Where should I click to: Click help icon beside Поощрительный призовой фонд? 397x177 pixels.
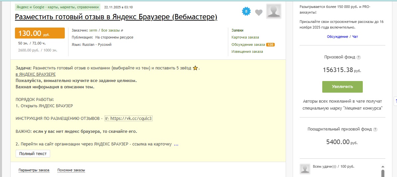(375, 130)
